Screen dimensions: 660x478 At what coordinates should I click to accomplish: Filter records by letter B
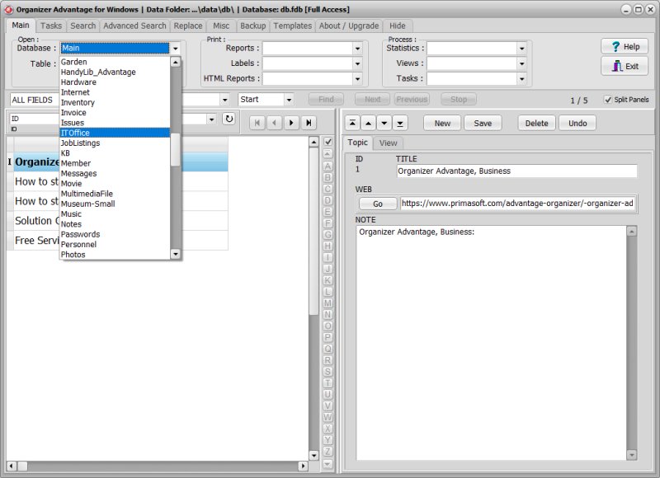pos(328,177)
